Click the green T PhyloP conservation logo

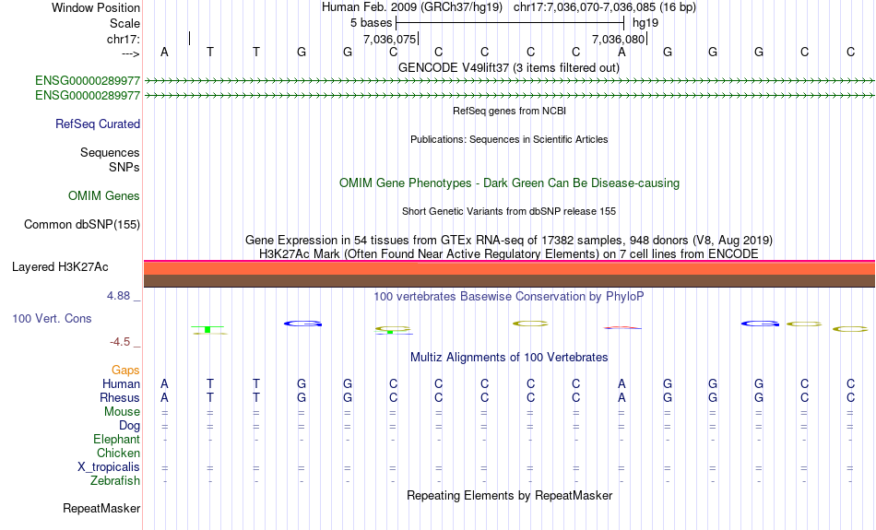[x=208, y=329]
